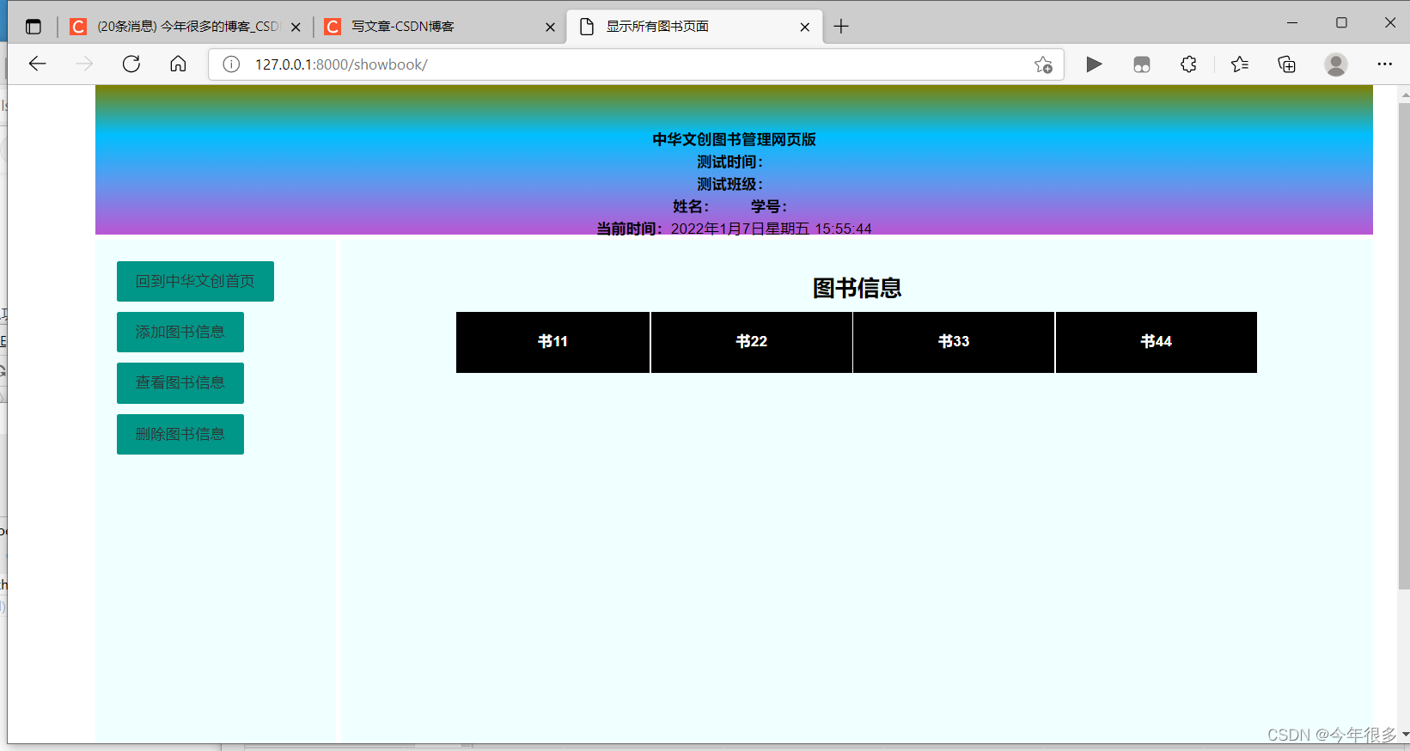Viewport: 1410px width, 751px height.
Task: Click the play-shaped extension icon
Action: (1094, 64)
